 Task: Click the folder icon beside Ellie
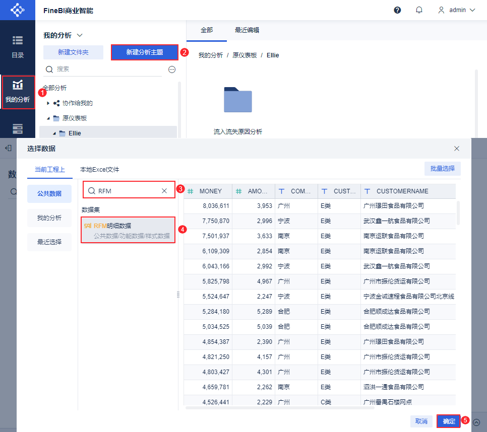[x=63, y=133]
